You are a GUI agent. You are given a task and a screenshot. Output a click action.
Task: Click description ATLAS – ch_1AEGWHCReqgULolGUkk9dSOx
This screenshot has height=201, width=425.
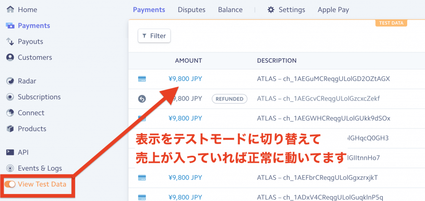(324, 118)
